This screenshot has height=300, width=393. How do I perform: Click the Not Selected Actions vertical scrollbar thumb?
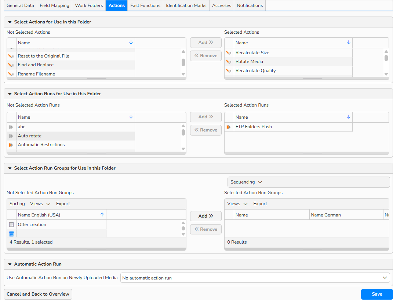(x=183, y=62)
